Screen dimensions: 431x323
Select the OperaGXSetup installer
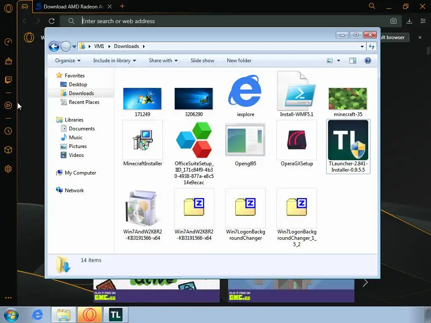[297, 143]
